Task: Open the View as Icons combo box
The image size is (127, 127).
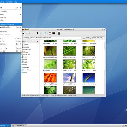Action: 99,38
